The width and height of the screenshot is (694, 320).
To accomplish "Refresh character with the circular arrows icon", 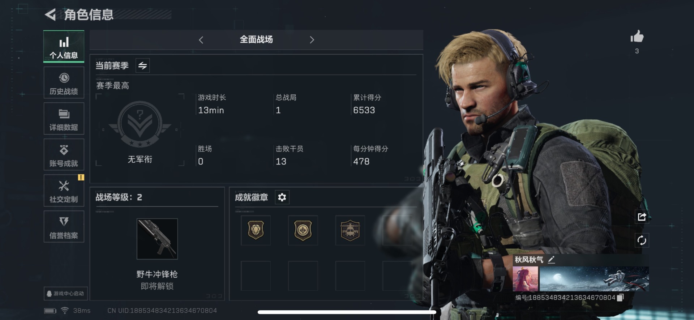I will coord(642,240).
